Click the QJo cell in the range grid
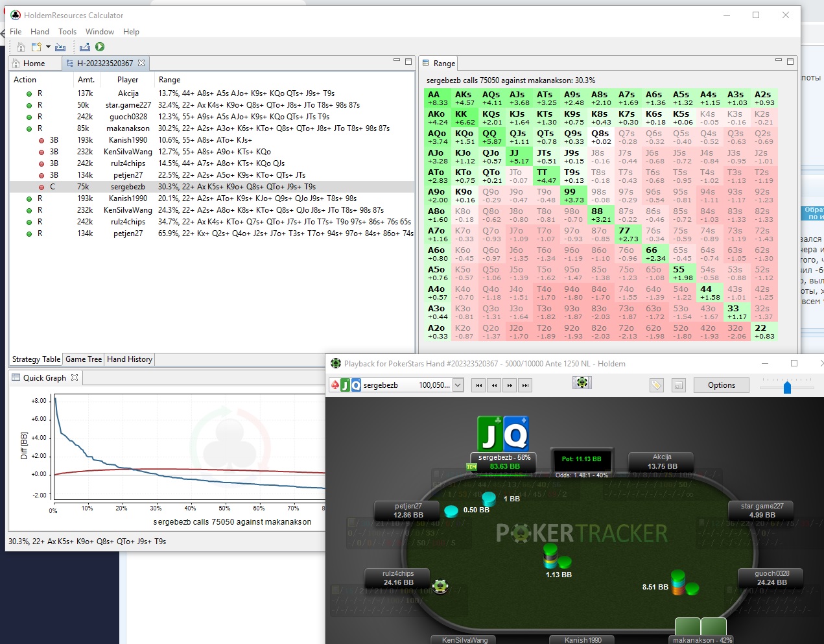This screenshot has height=644, width=824. point(492,157)
